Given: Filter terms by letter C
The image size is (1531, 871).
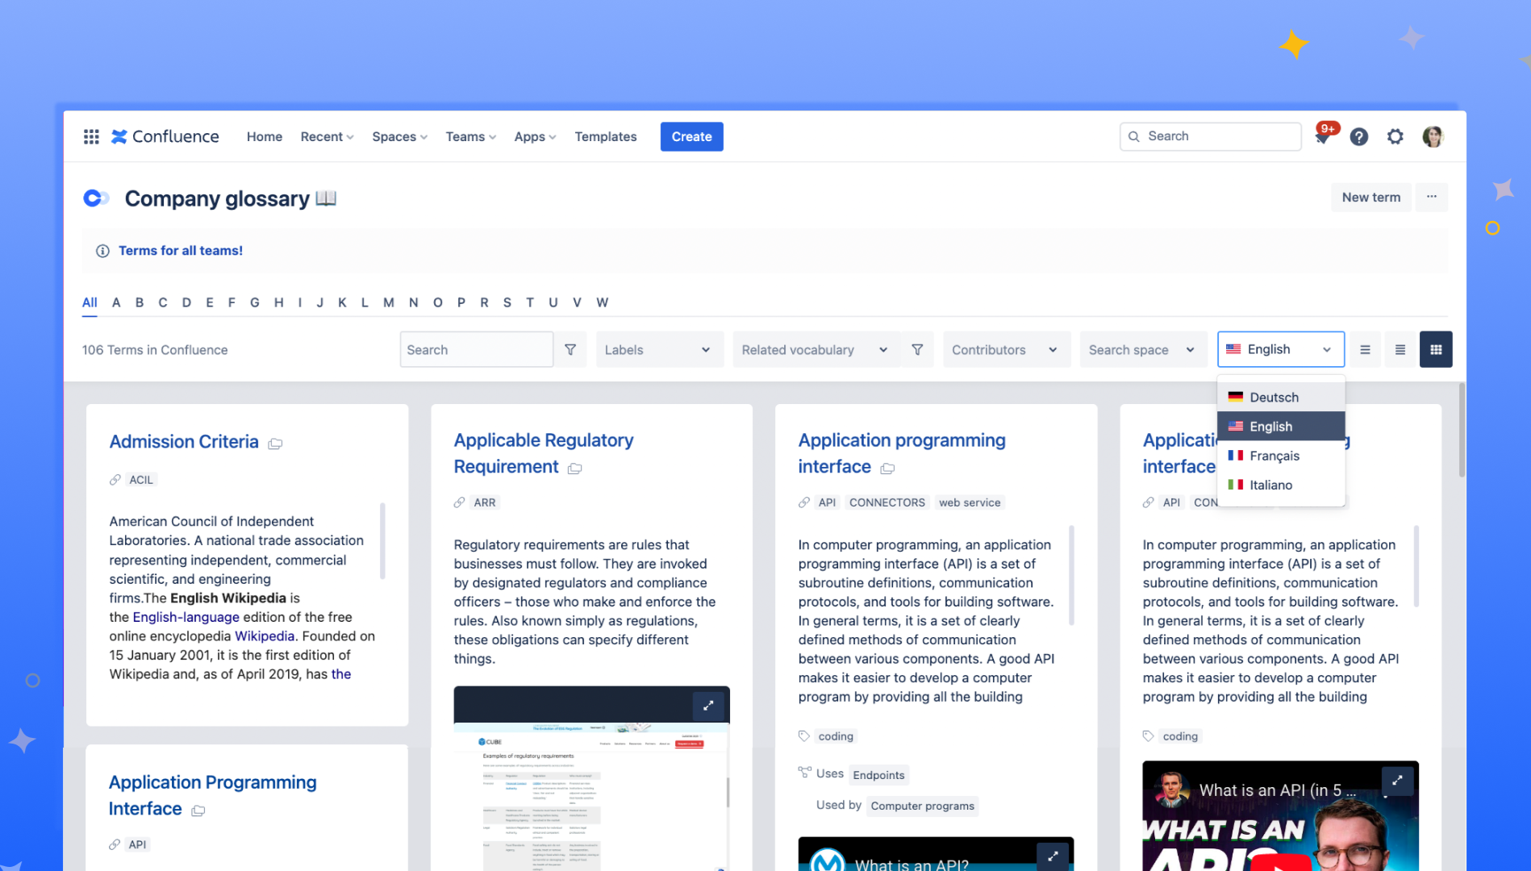Looking at the screenshot, I should tap(163, 302).
